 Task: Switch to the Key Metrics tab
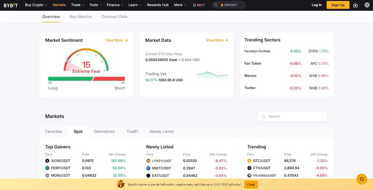tap(81, 17)
